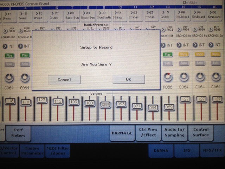Click the volume fader showing 100
The height and width of the screenshot is (169, 225).
coord(90,103)
